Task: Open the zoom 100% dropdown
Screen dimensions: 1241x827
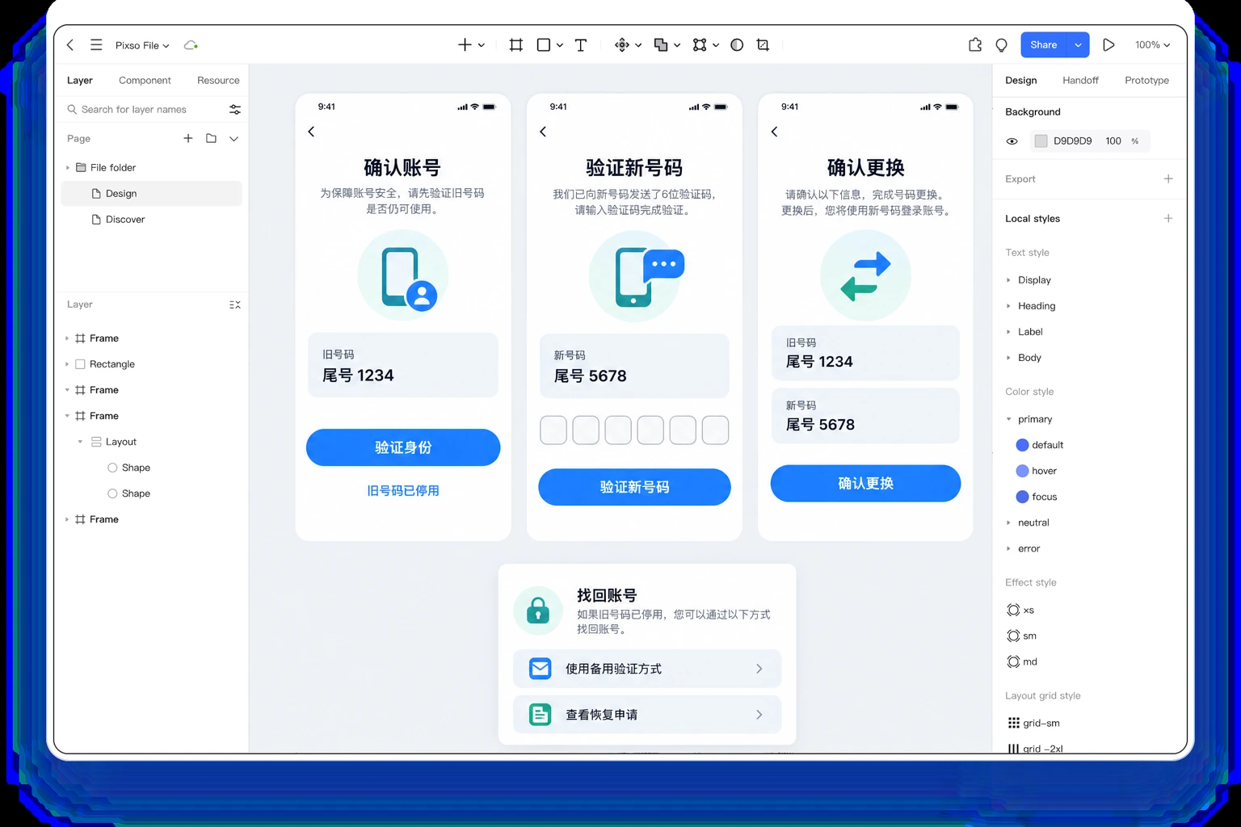Action: [1152, 45]
